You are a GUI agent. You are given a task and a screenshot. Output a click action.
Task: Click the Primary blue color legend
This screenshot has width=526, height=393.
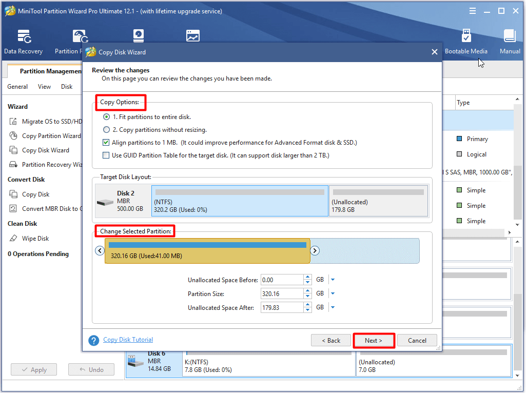click(x=459, y=139)
